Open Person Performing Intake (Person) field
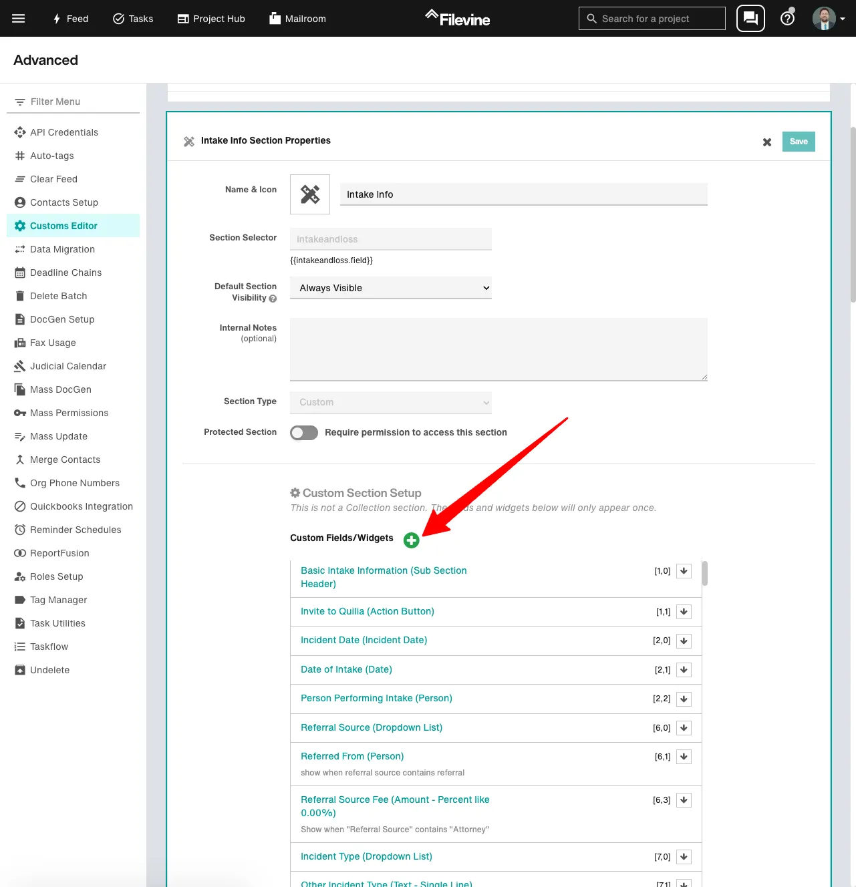This screenshot has width=856, height=887. tap(376, 698)
